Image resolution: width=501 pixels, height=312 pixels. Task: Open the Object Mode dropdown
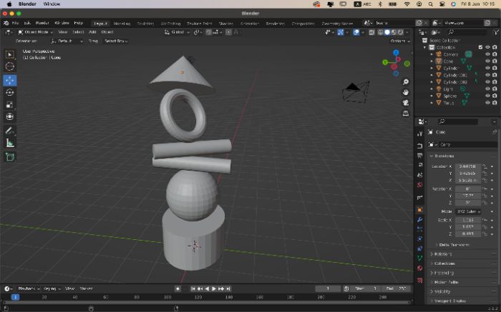(36, 32)
